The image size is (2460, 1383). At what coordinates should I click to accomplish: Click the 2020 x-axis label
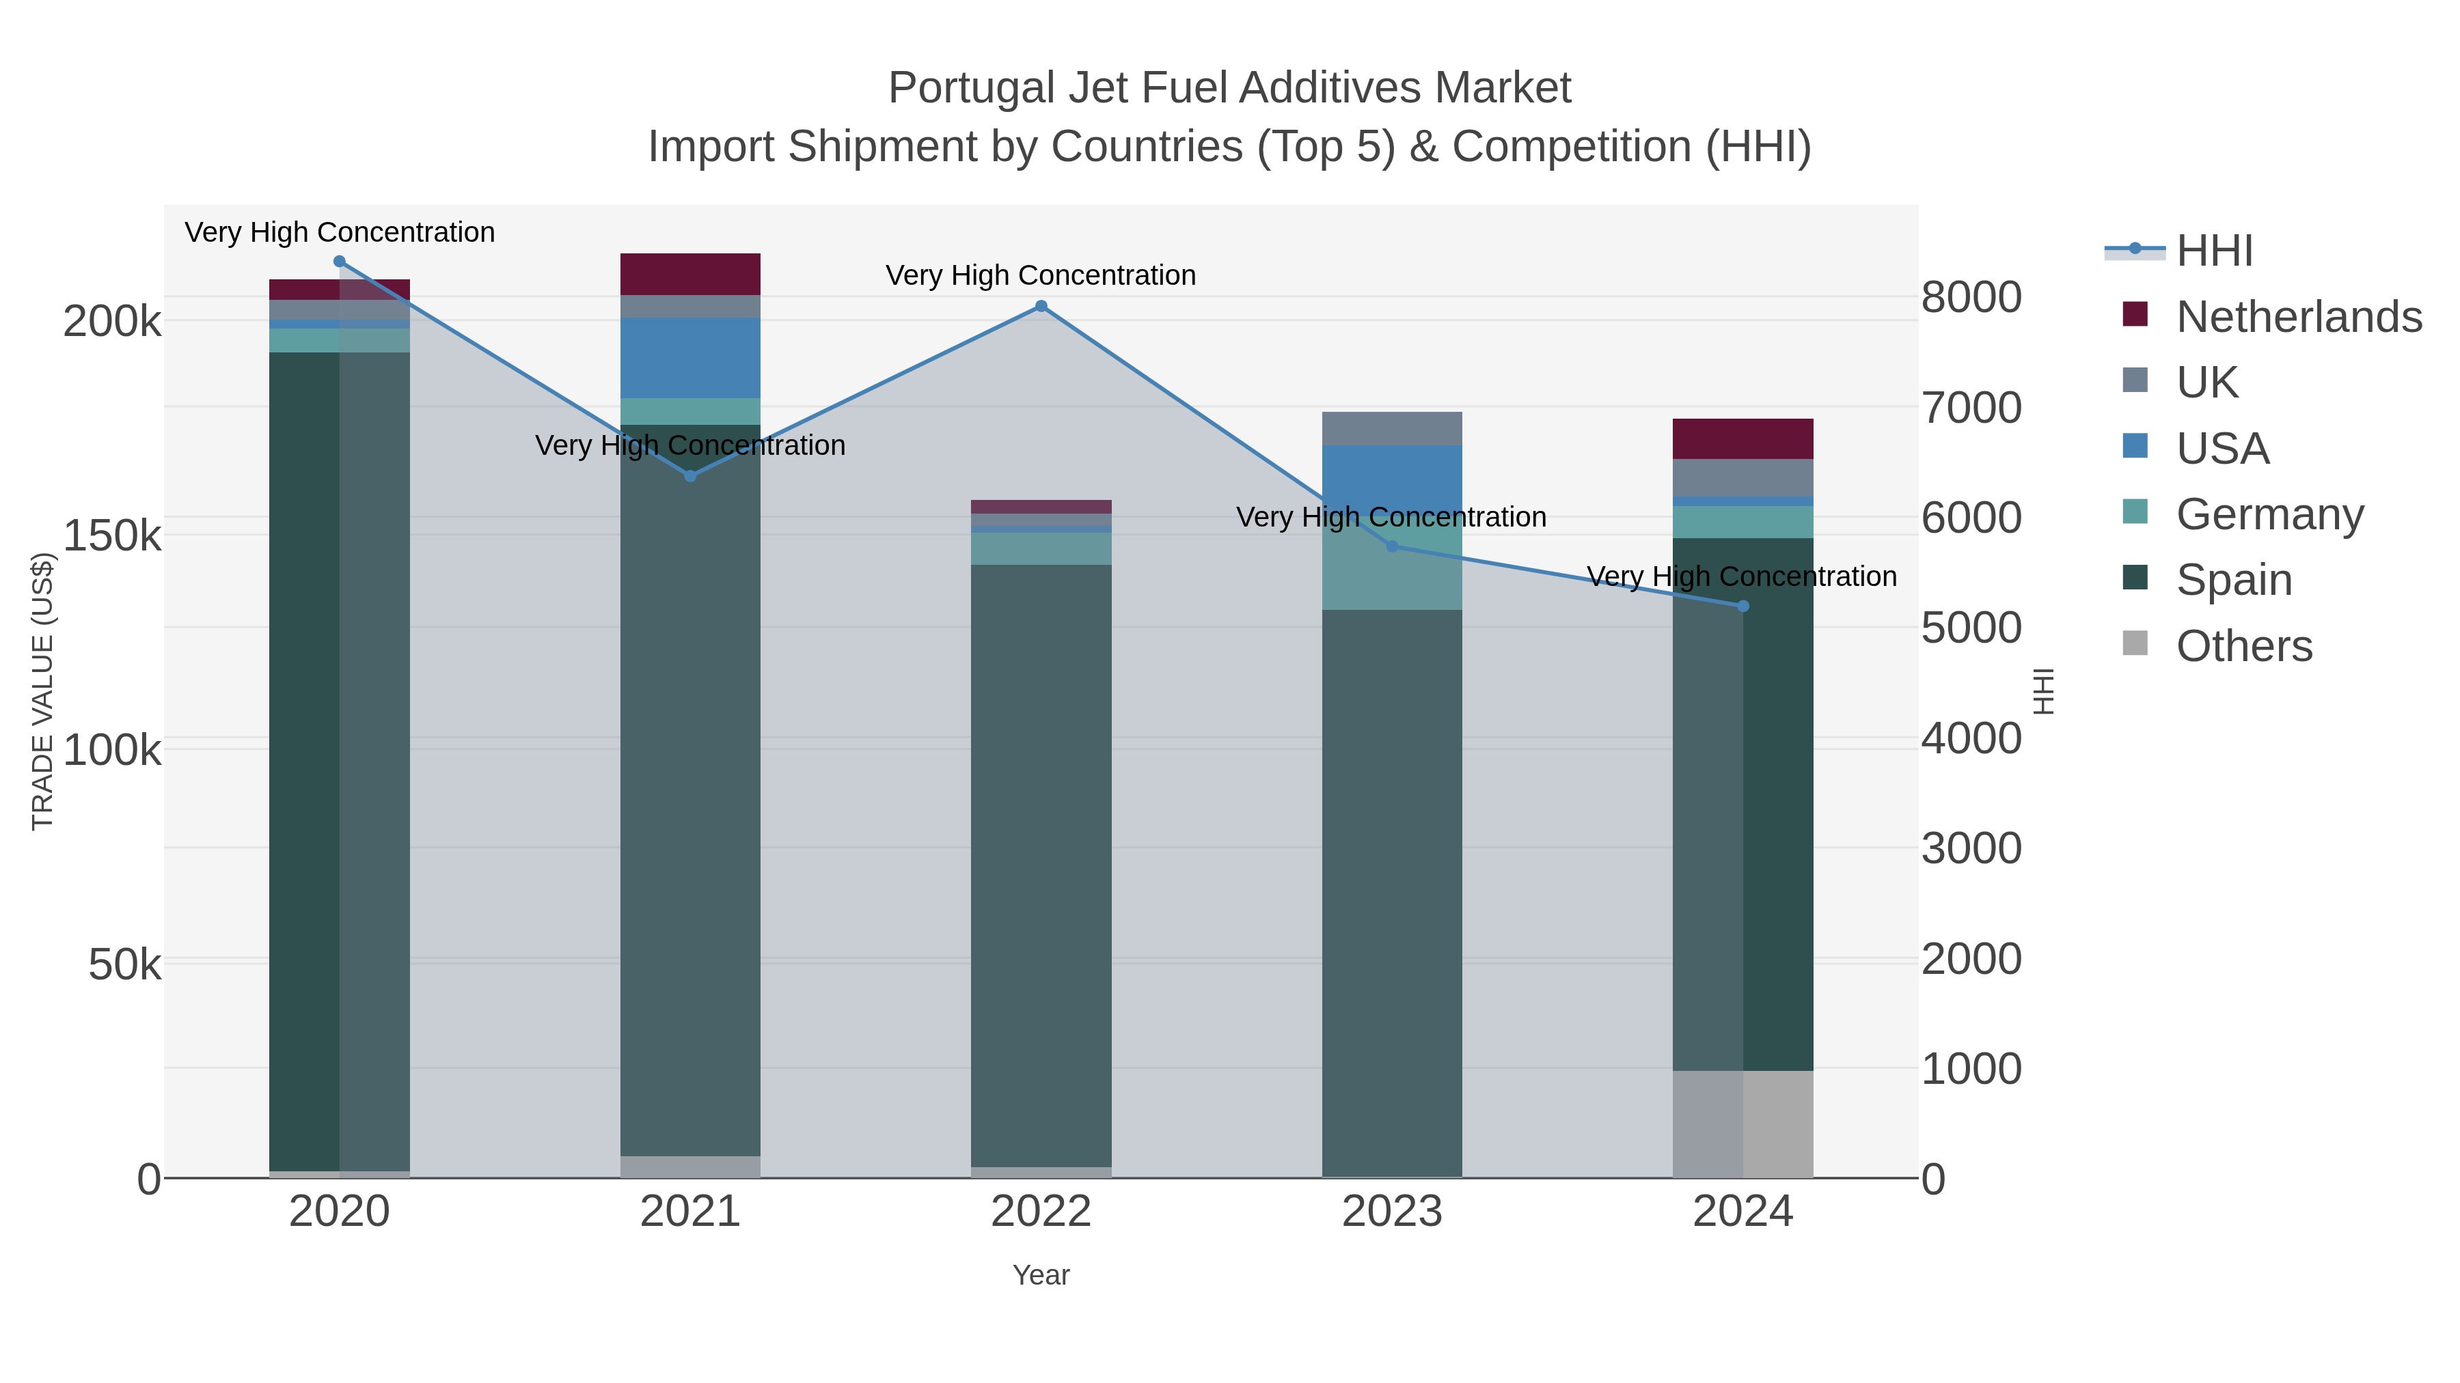(339, 1212)
